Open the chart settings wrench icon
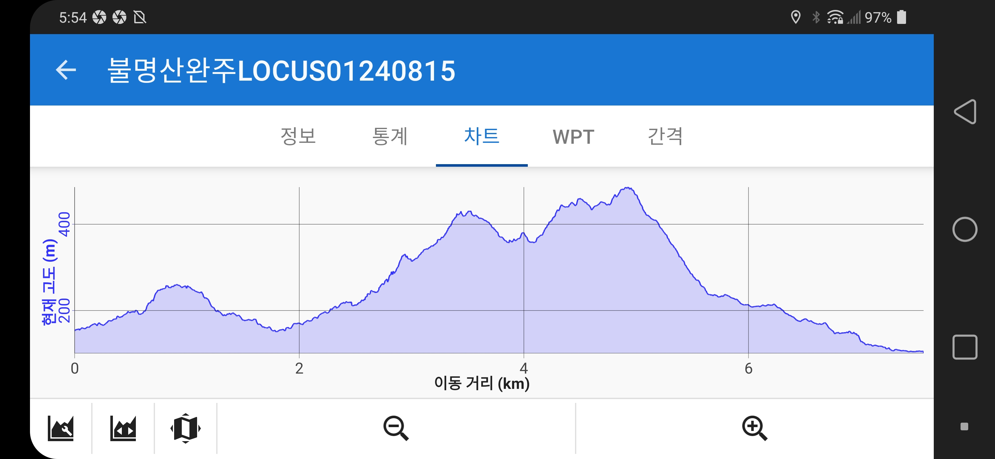 click(x=61, y=428)
